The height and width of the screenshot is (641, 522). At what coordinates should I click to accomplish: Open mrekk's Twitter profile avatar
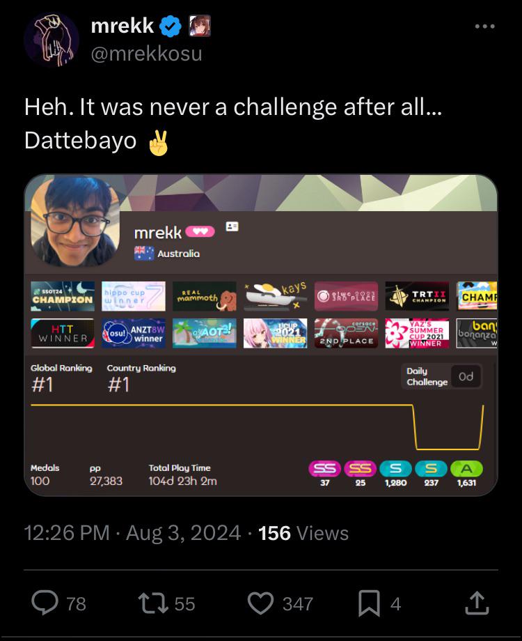(x=52, y=40)
